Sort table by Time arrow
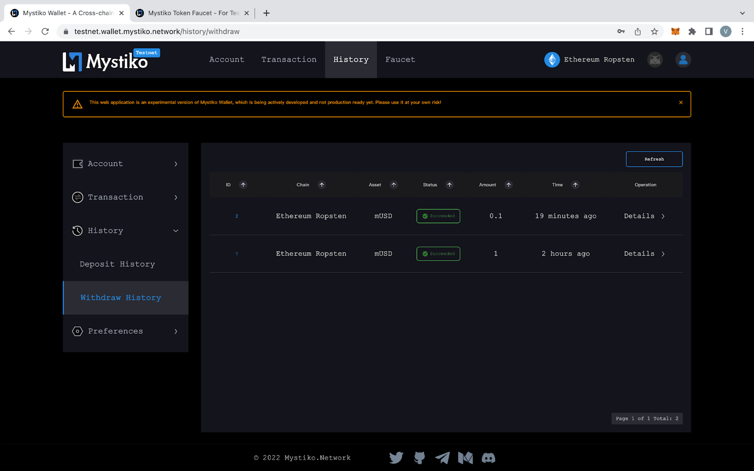The width and height of the screenshot is (754, 471). click(575, 185)
